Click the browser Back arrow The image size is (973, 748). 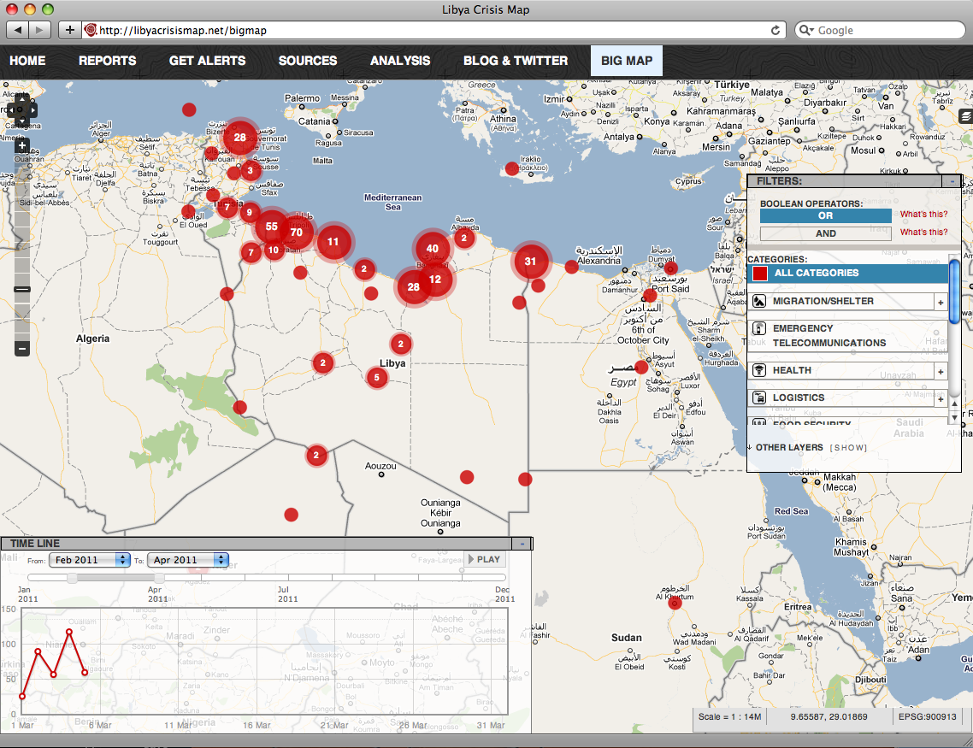[x=17, y=30]
